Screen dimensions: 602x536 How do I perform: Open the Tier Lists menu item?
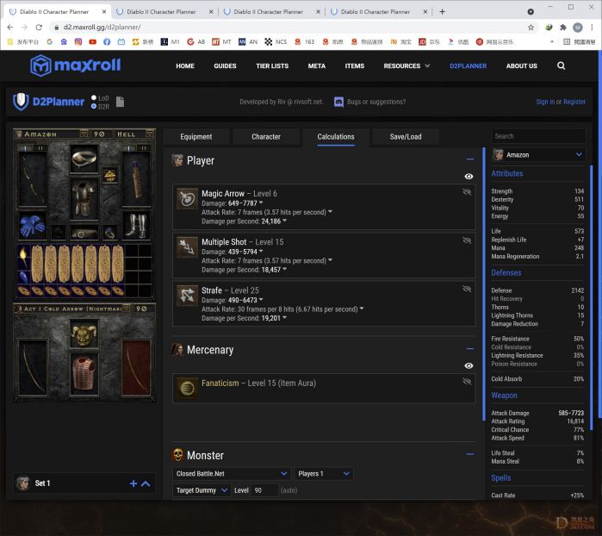pyautogui.click(x=272, y=65)
